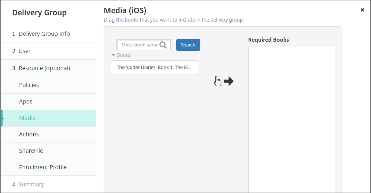Screen dimensions: 371x193
Task: Close the Delivery Group dialog
Action: coord(362,10)
